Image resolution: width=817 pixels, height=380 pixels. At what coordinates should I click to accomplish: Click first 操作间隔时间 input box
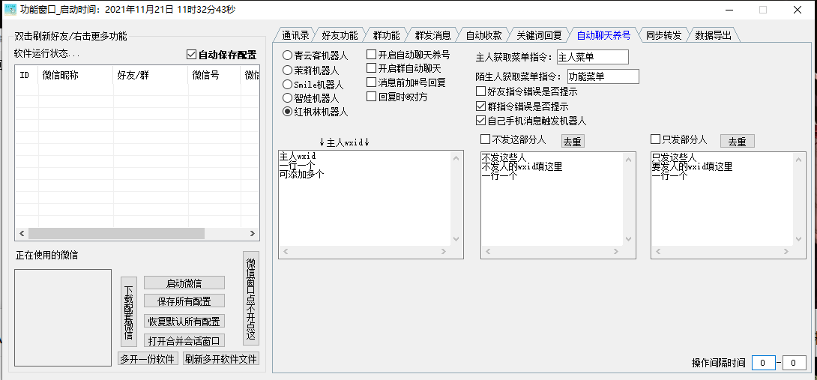[763, 363]
